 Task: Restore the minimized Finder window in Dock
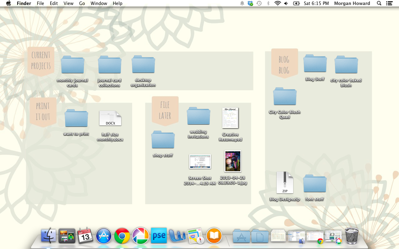[296, 237]
